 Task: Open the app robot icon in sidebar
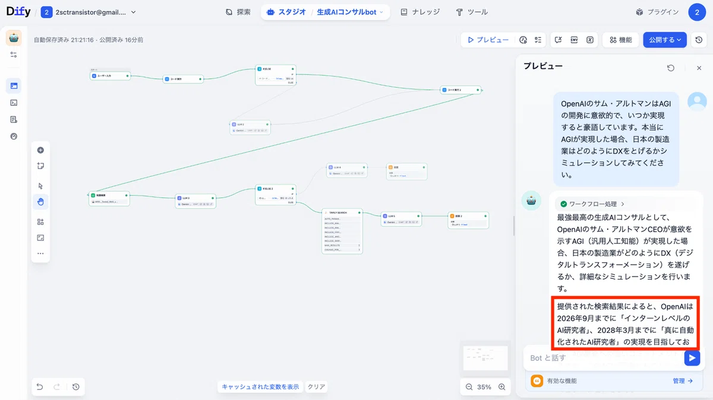(14, 38)
